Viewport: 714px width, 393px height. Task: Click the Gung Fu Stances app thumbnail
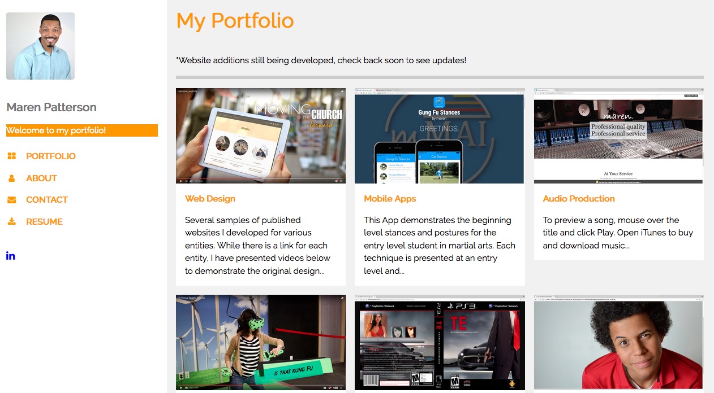[x=440, y=136]
